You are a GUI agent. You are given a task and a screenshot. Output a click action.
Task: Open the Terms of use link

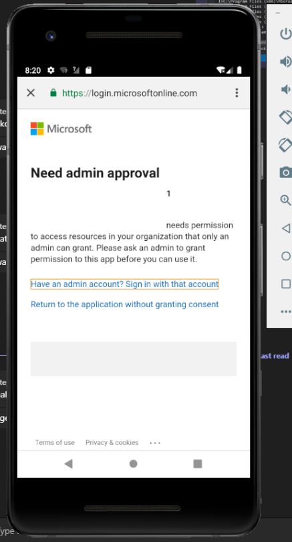tap(55, 442)
